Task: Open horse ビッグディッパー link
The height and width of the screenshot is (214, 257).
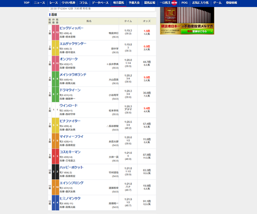Action: point(71,28)
